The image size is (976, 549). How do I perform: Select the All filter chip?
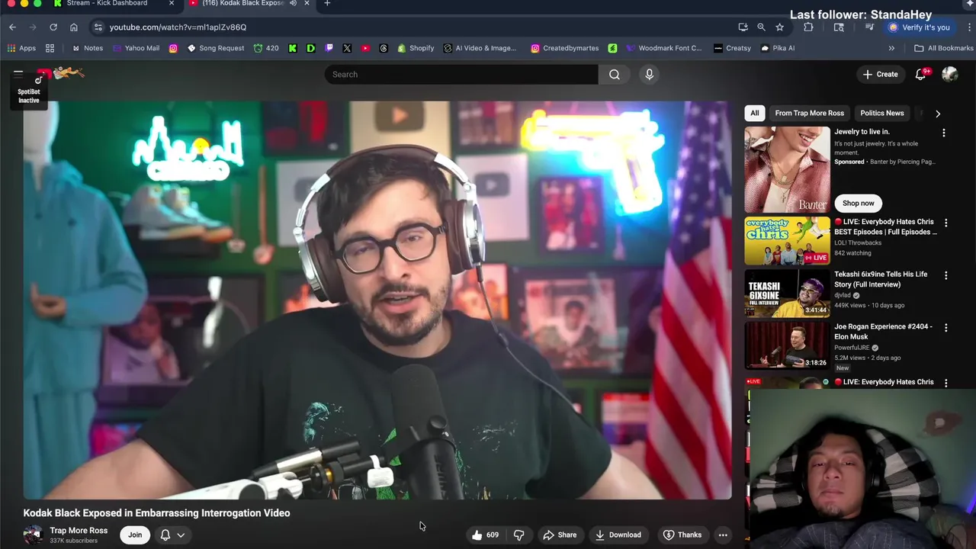tap(754, 113)
